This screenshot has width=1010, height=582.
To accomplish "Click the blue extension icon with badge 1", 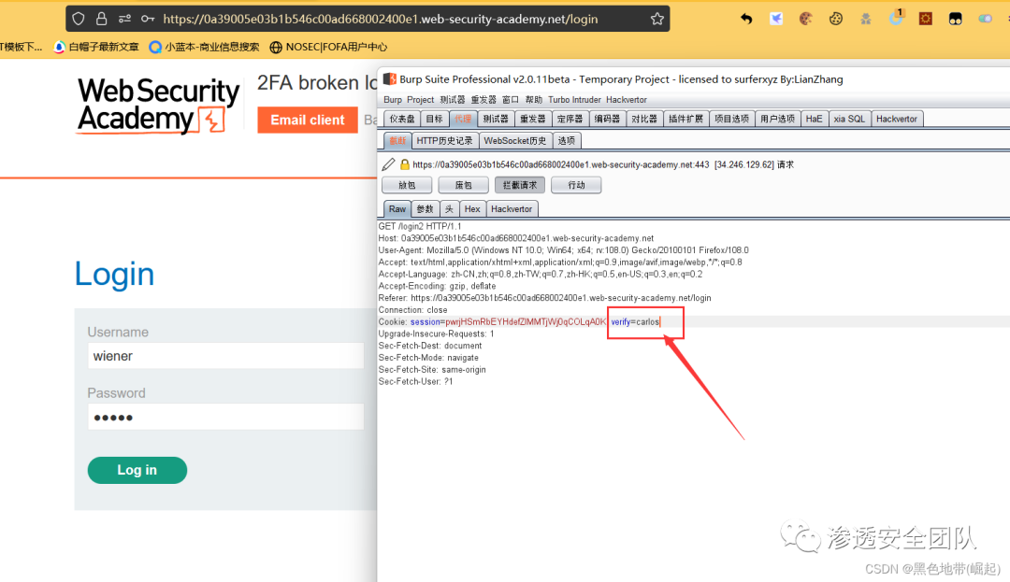I will point(896,18).
